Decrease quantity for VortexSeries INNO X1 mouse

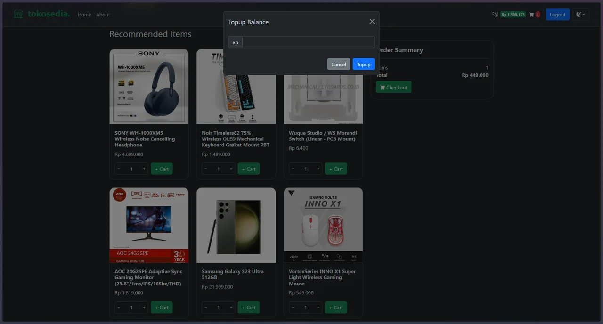click(x=293, y=308)
